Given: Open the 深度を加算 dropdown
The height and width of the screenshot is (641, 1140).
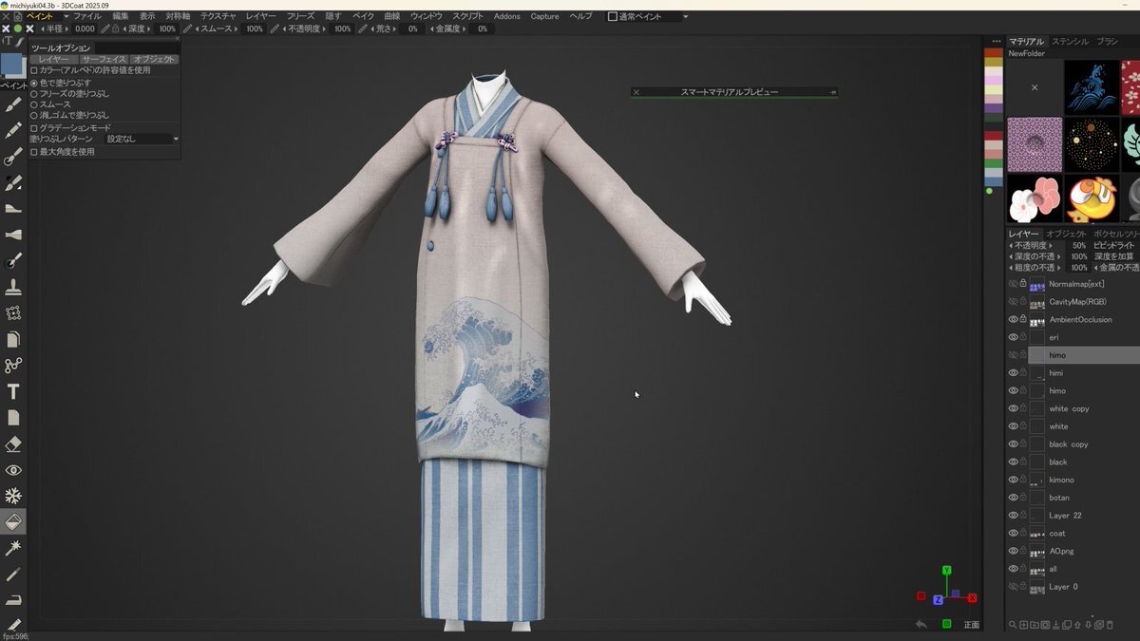Looking at the screenshot, I should click(x=1115, y=256).
